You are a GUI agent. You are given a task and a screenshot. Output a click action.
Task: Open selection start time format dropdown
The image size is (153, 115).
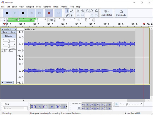111,104
